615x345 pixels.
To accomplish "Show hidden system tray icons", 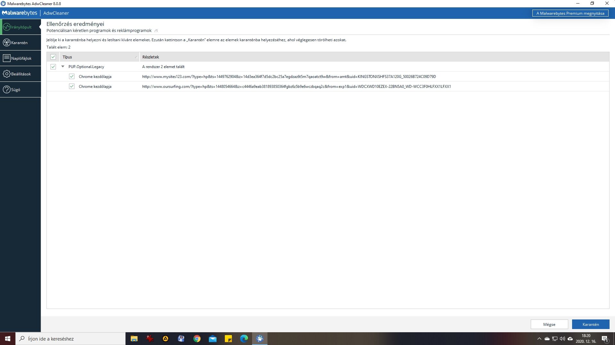I will 539,339.
